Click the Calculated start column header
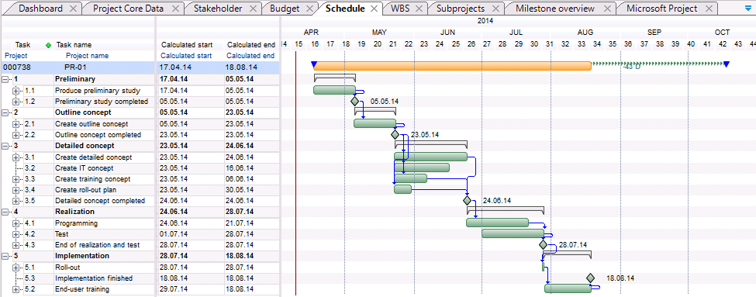The height and width of the screenshot is (297, 756). 187,45
